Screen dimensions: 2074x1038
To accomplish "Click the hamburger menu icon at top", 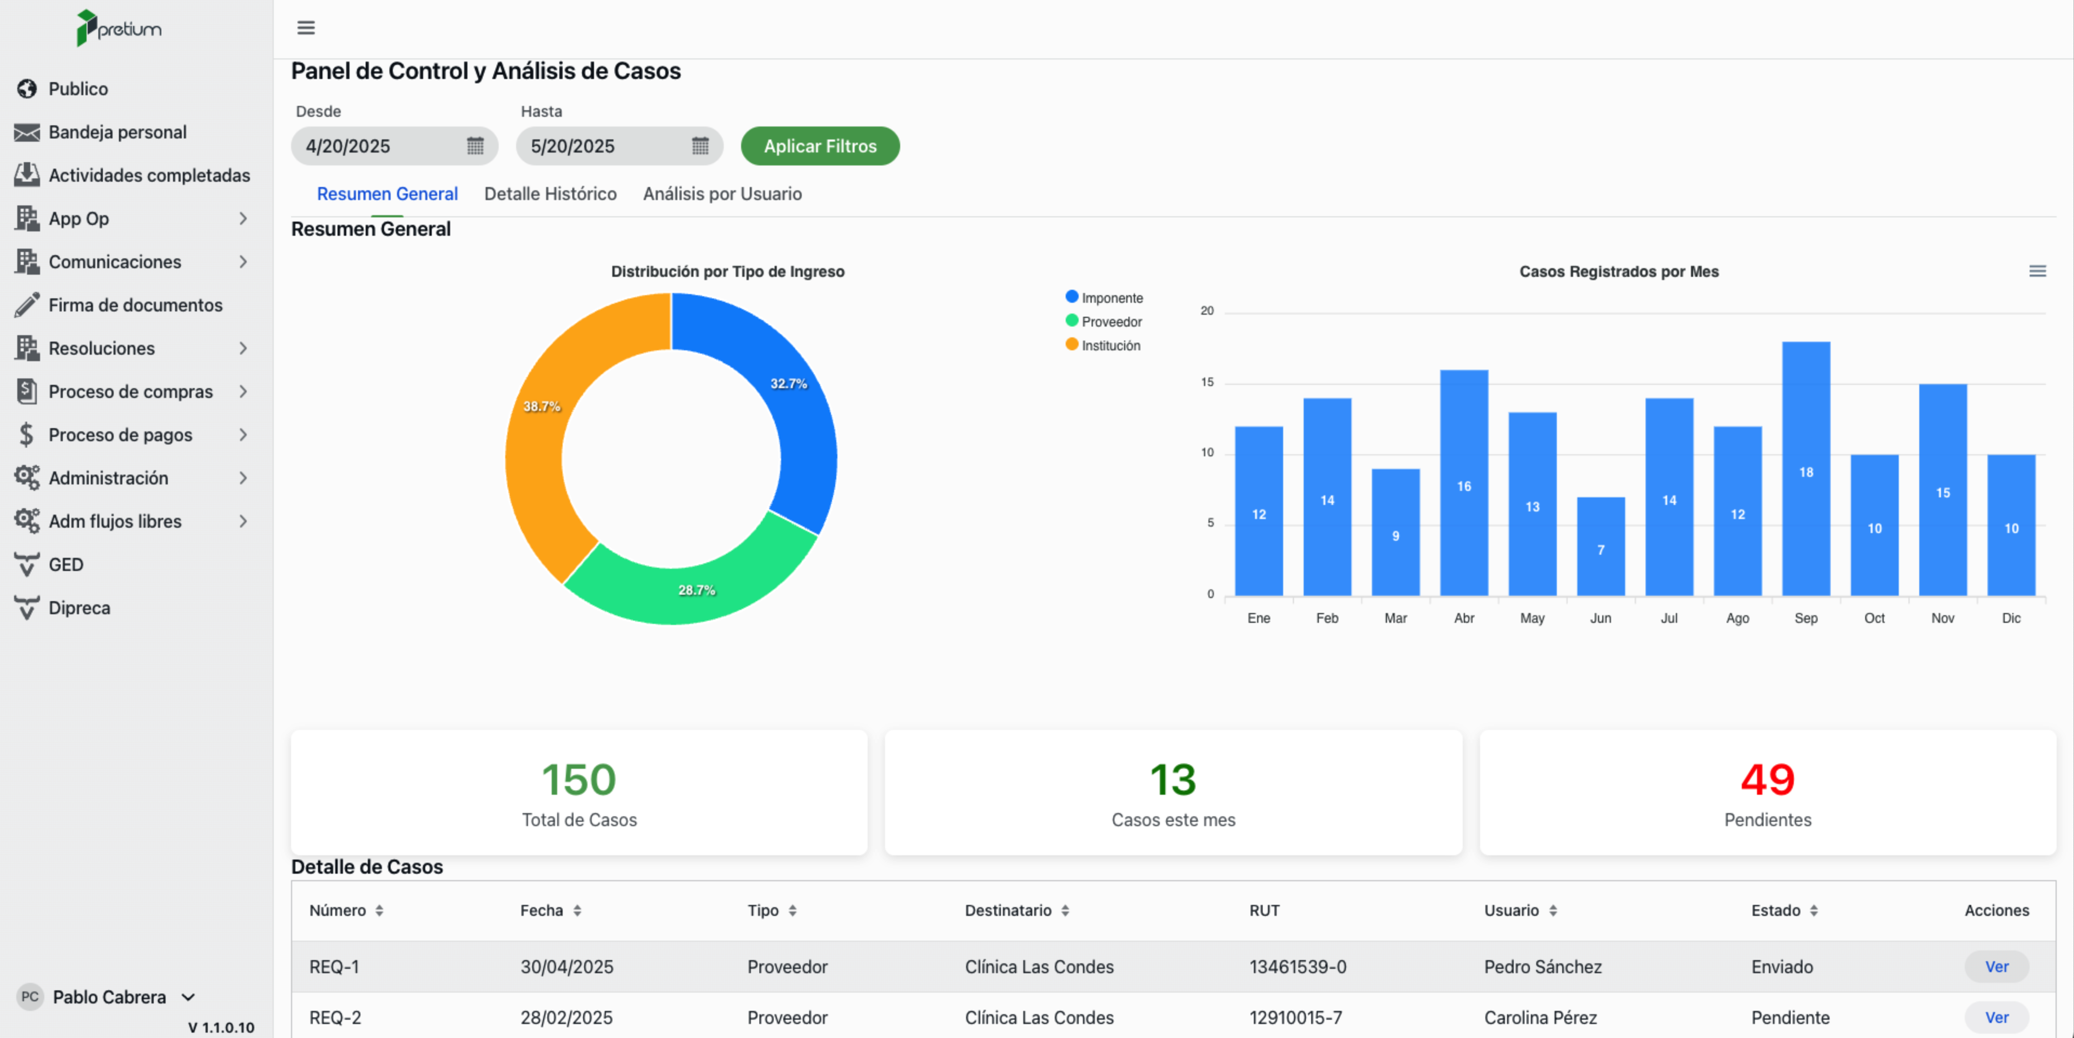I will coord(306,28).
